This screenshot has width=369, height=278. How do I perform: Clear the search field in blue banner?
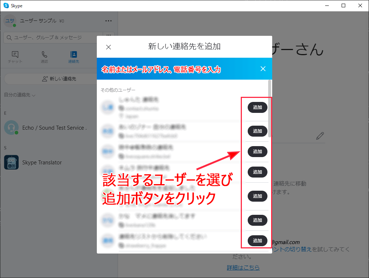[263, 69]
